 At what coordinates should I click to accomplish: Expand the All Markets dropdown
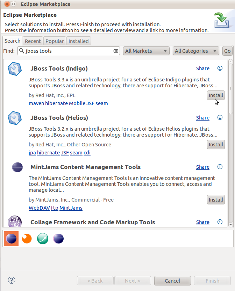click(146, 51)
